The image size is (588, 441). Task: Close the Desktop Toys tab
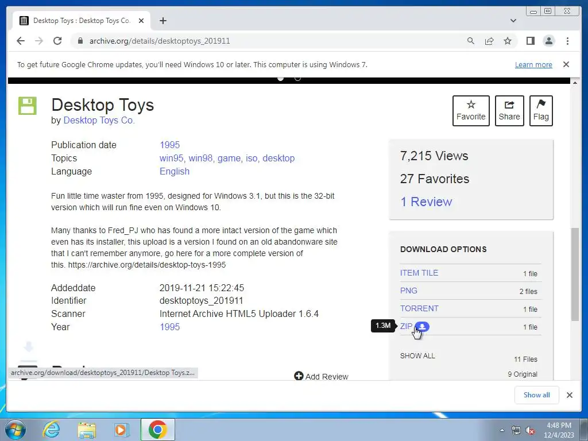click(141, 21)
